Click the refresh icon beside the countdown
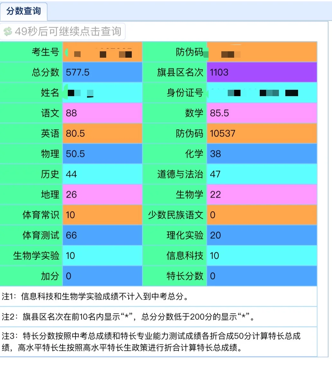Image resolution: width=332 pixels, height=368 pixels. pos(8,31)
